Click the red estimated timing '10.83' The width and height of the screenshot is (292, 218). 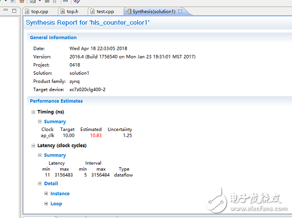tap(96, 136)
